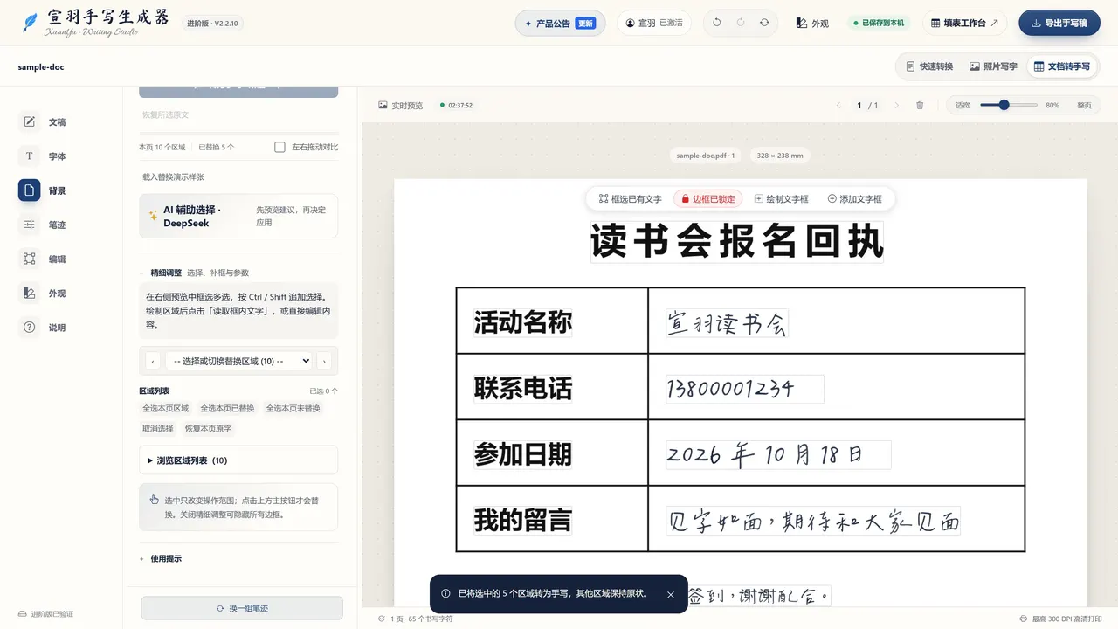Go to the previous preview page
Screen dimensions: 1118x629
click(838, 105)
